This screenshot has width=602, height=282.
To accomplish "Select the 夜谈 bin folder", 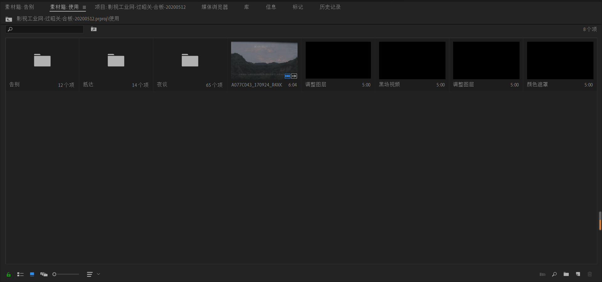I will coord(190,60).
